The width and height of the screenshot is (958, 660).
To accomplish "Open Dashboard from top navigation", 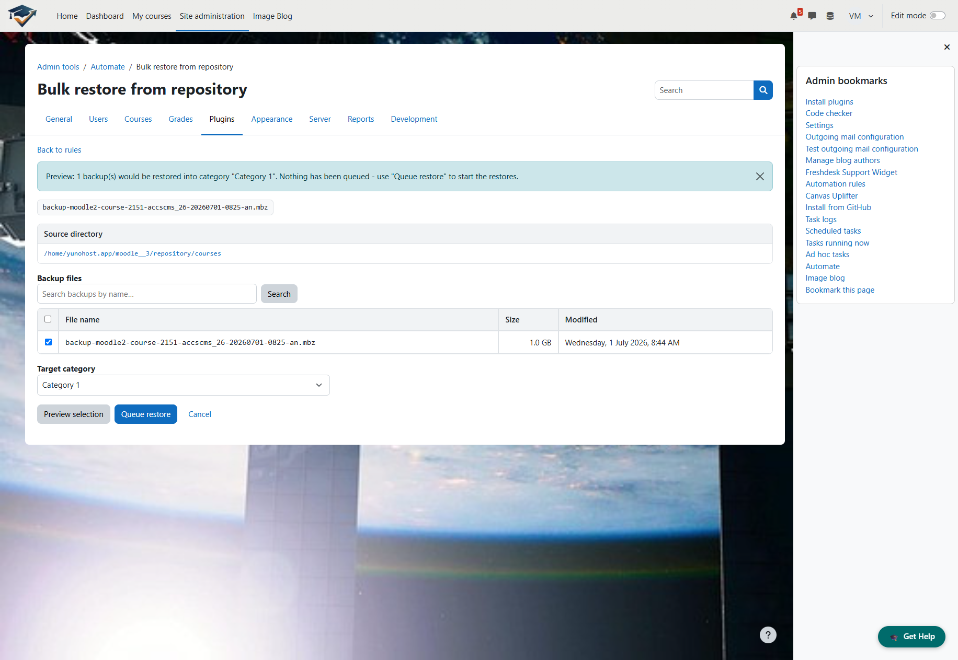I will tap(105, 16).
